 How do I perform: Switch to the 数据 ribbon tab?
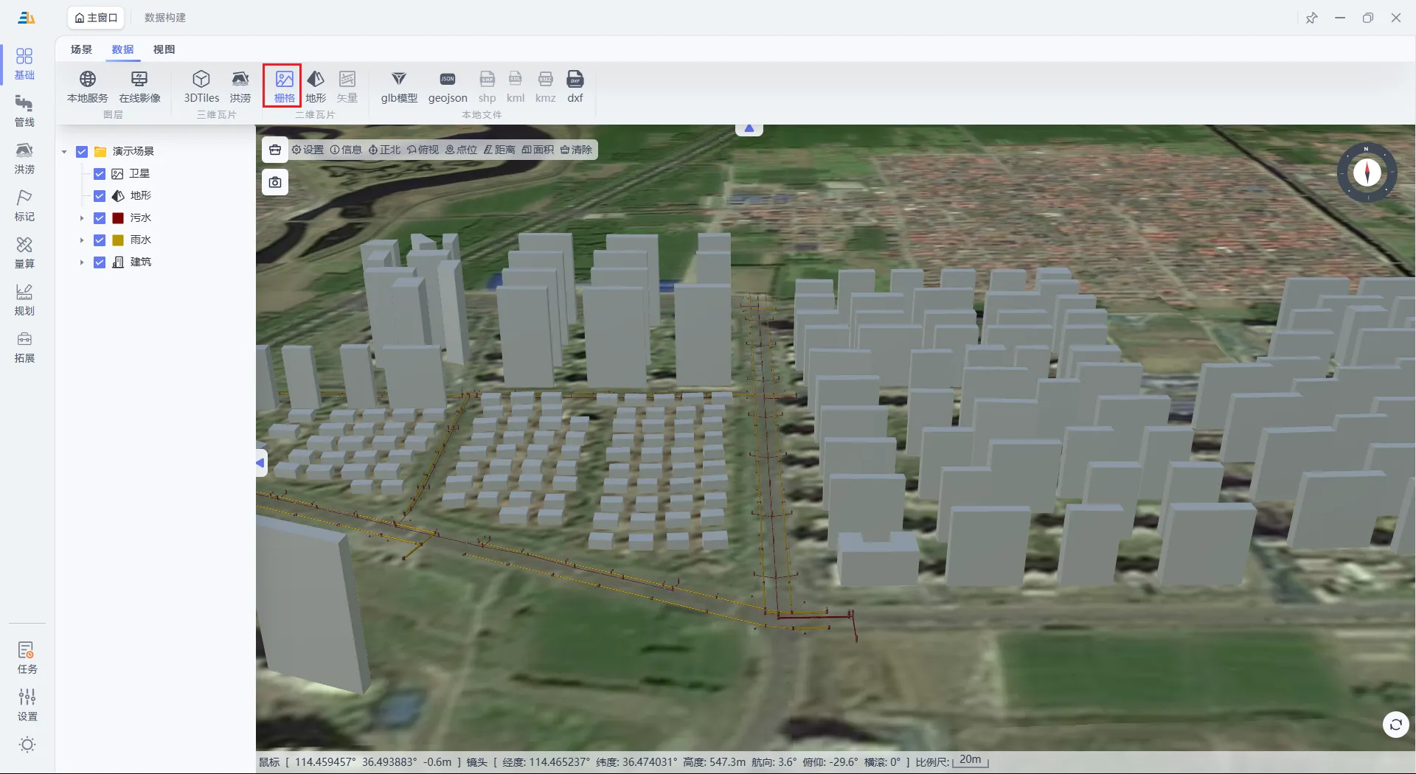(x=122, y=49)
